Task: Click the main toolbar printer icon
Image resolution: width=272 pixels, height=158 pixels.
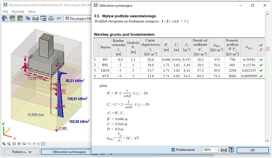Action: 35,18
